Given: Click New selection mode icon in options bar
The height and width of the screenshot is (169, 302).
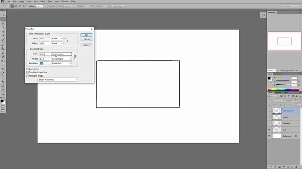Looking at the screenshot, I should 12,6.
